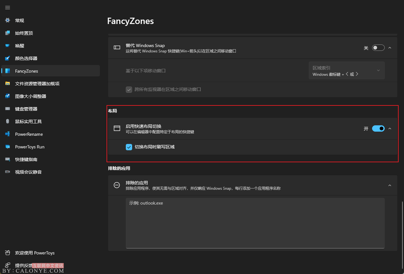Click the 始终置顶 icon in sidebar
Image resolution: width=404 pixels, height=274 pixels.
[x=8, y=33]
